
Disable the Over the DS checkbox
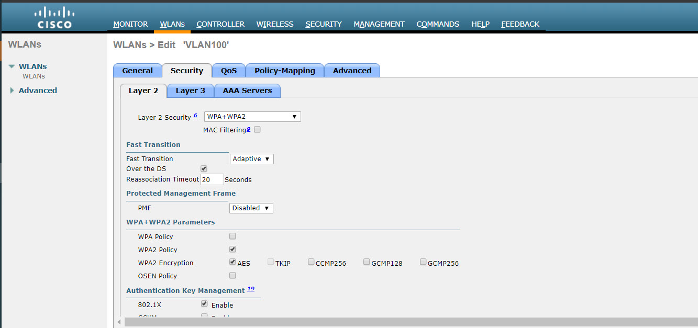204,168
